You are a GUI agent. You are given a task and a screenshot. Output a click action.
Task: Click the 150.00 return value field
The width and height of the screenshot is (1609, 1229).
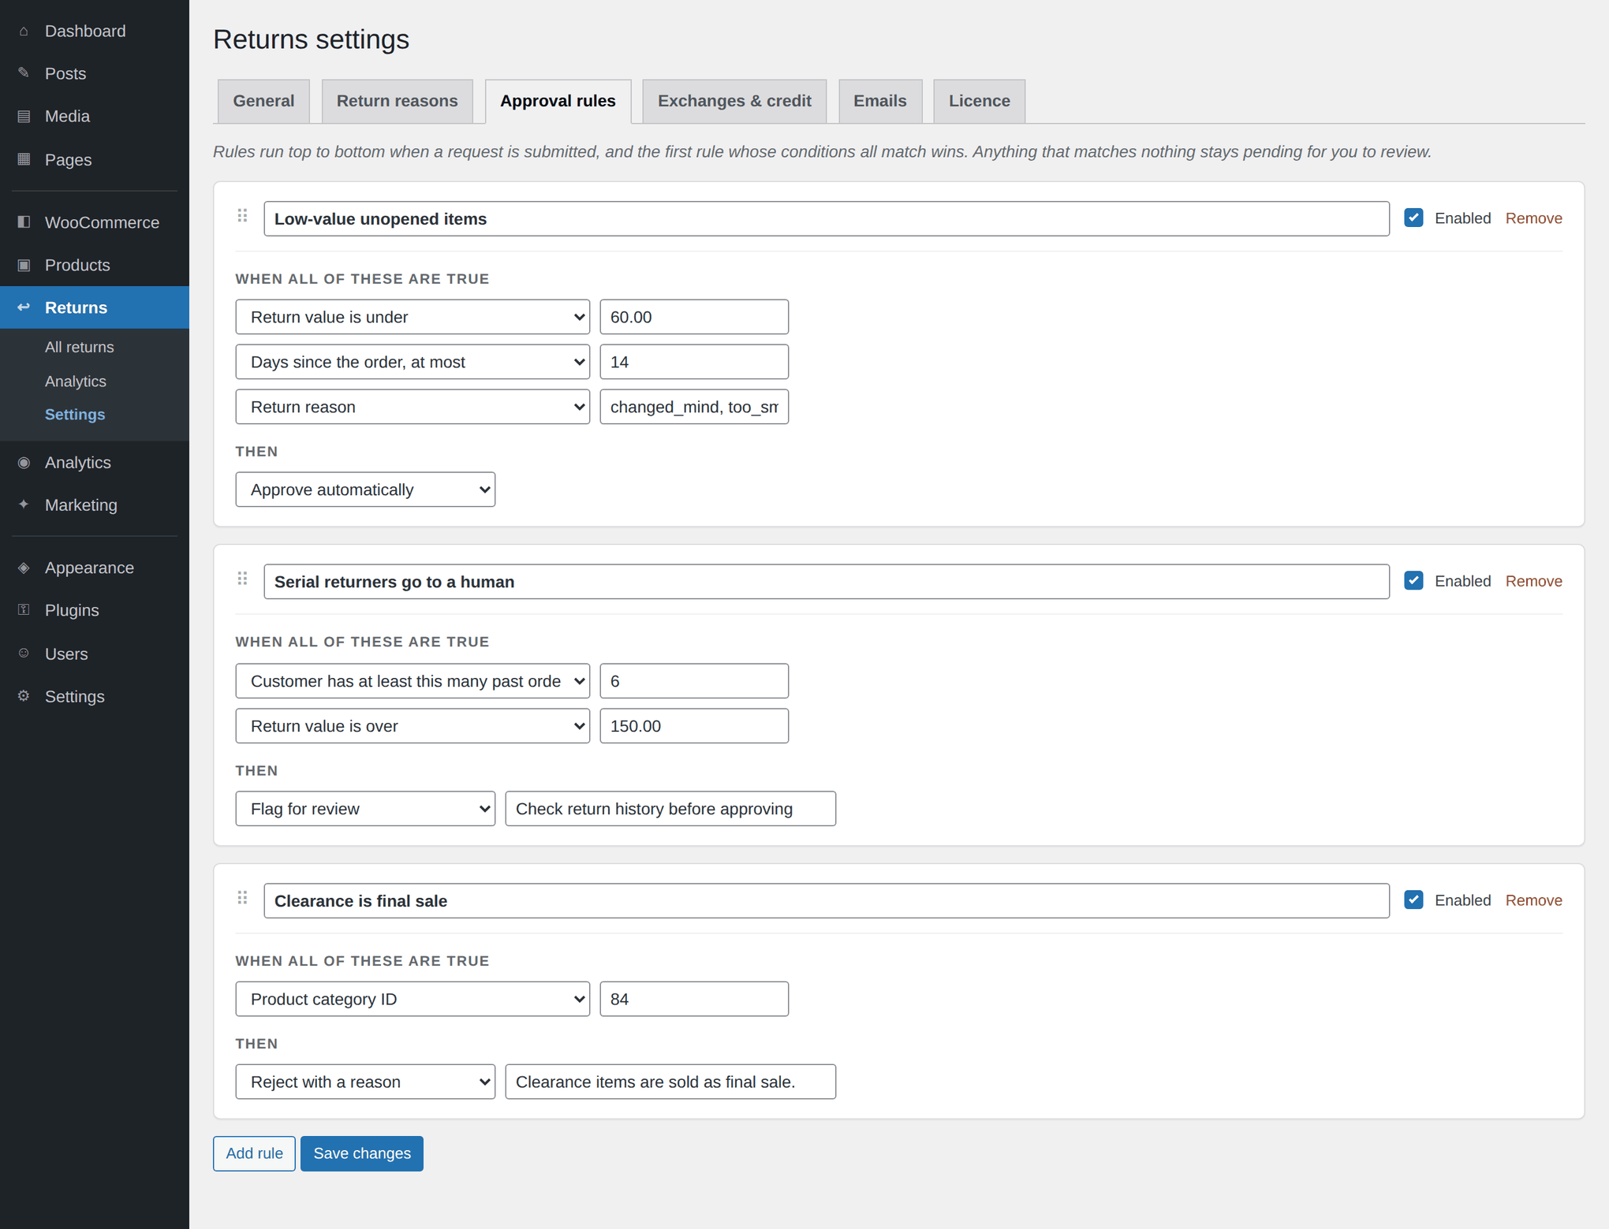(694, 726)
